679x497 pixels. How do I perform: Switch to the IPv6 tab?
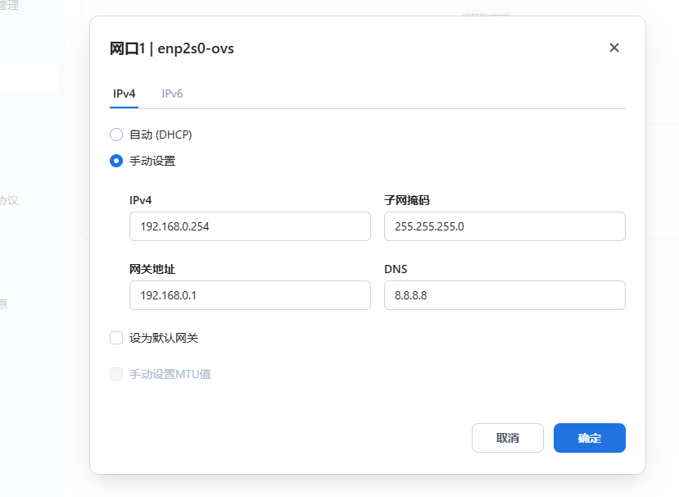pyautogui.click(x=172, y=93)
